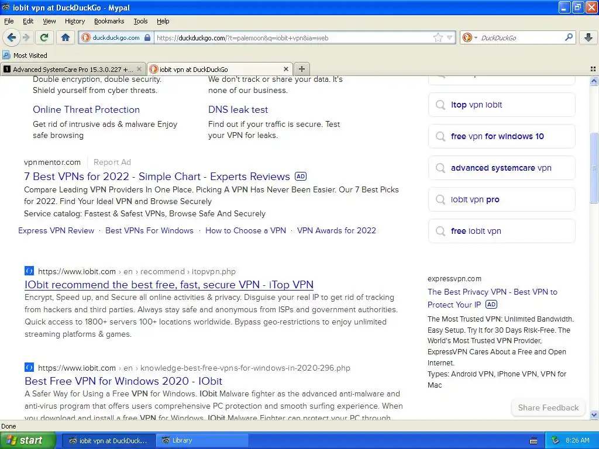Click IObit favicon beside itopvpn.php result
599x449 pixels.
[x=29, y=271]
